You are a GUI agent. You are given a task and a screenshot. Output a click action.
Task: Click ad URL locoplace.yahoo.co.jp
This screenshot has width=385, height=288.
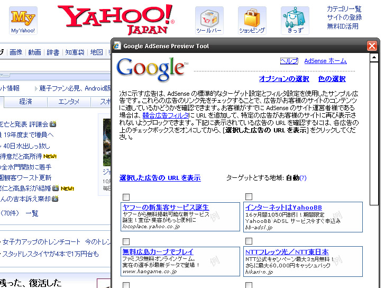[151, 227]
